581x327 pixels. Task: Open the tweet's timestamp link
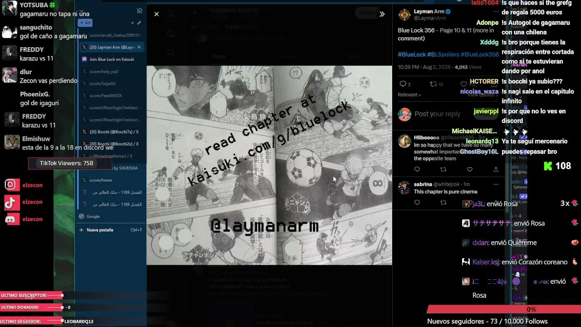click(424, 67)
